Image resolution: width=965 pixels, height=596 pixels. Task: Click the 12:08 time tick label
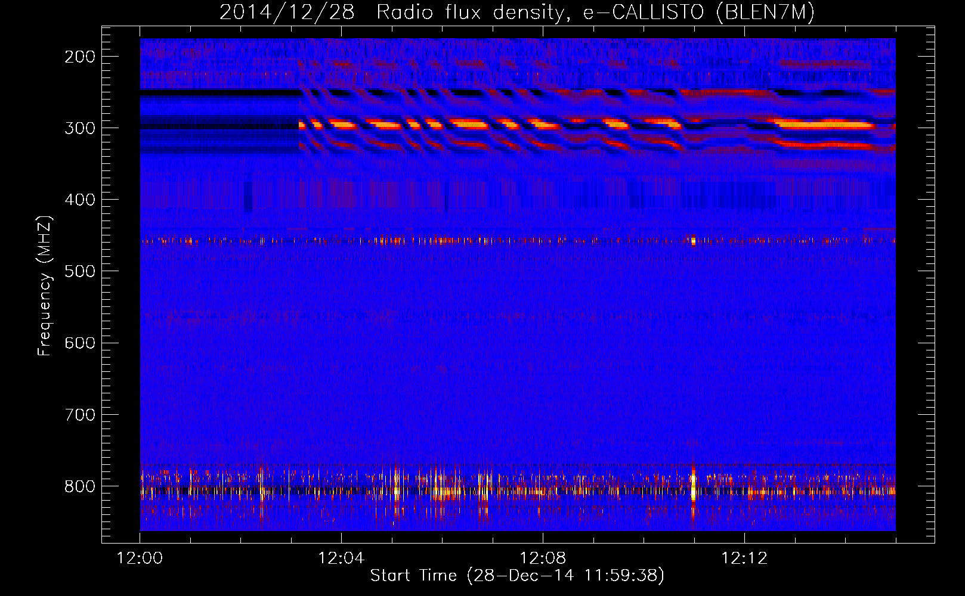543,558
